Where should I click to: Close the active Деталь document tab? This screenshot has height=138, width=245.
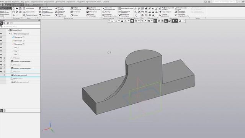[x=23, y=5]
